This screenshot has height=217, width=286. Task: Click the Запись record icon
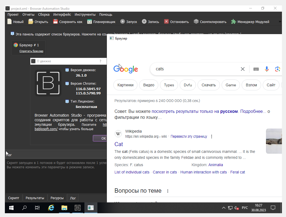[x=144, y=21]
